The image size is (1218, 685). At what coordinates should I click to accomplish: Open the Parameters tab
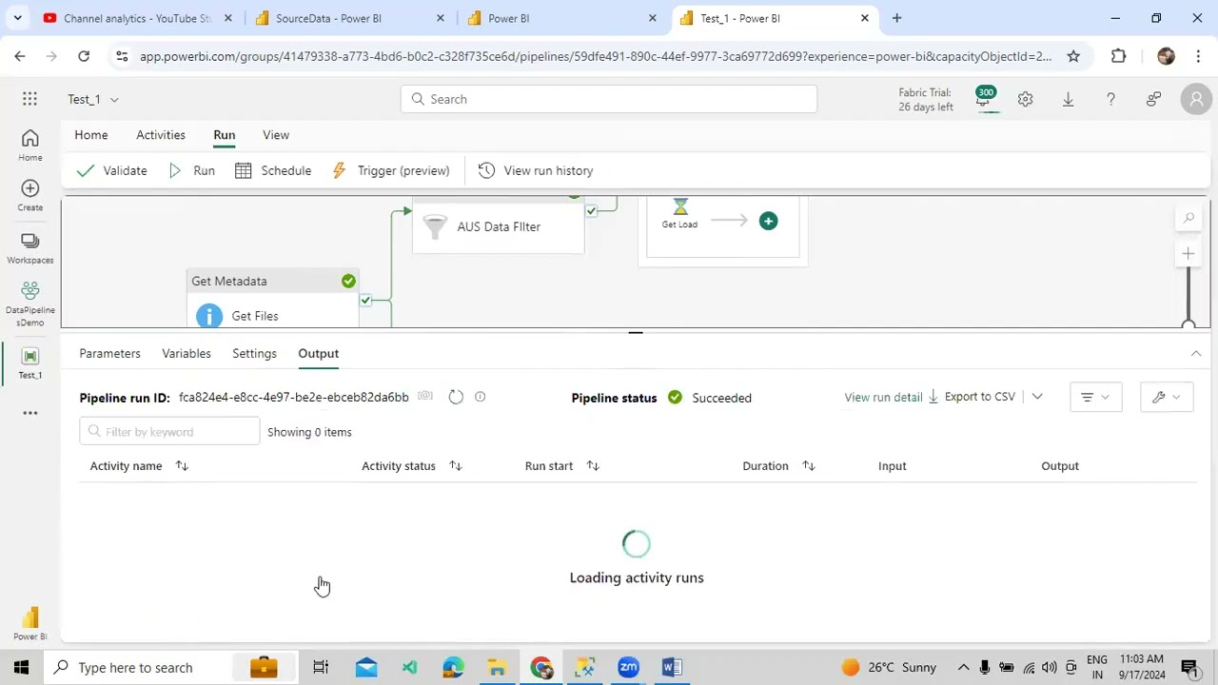(x=109, y=353)
